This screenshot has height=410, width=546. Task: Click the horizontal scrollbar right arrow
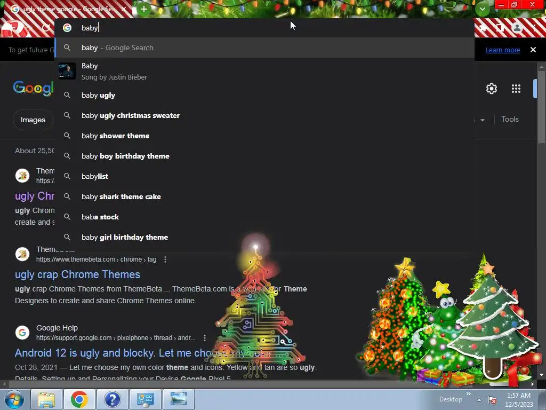pos(533,384)
